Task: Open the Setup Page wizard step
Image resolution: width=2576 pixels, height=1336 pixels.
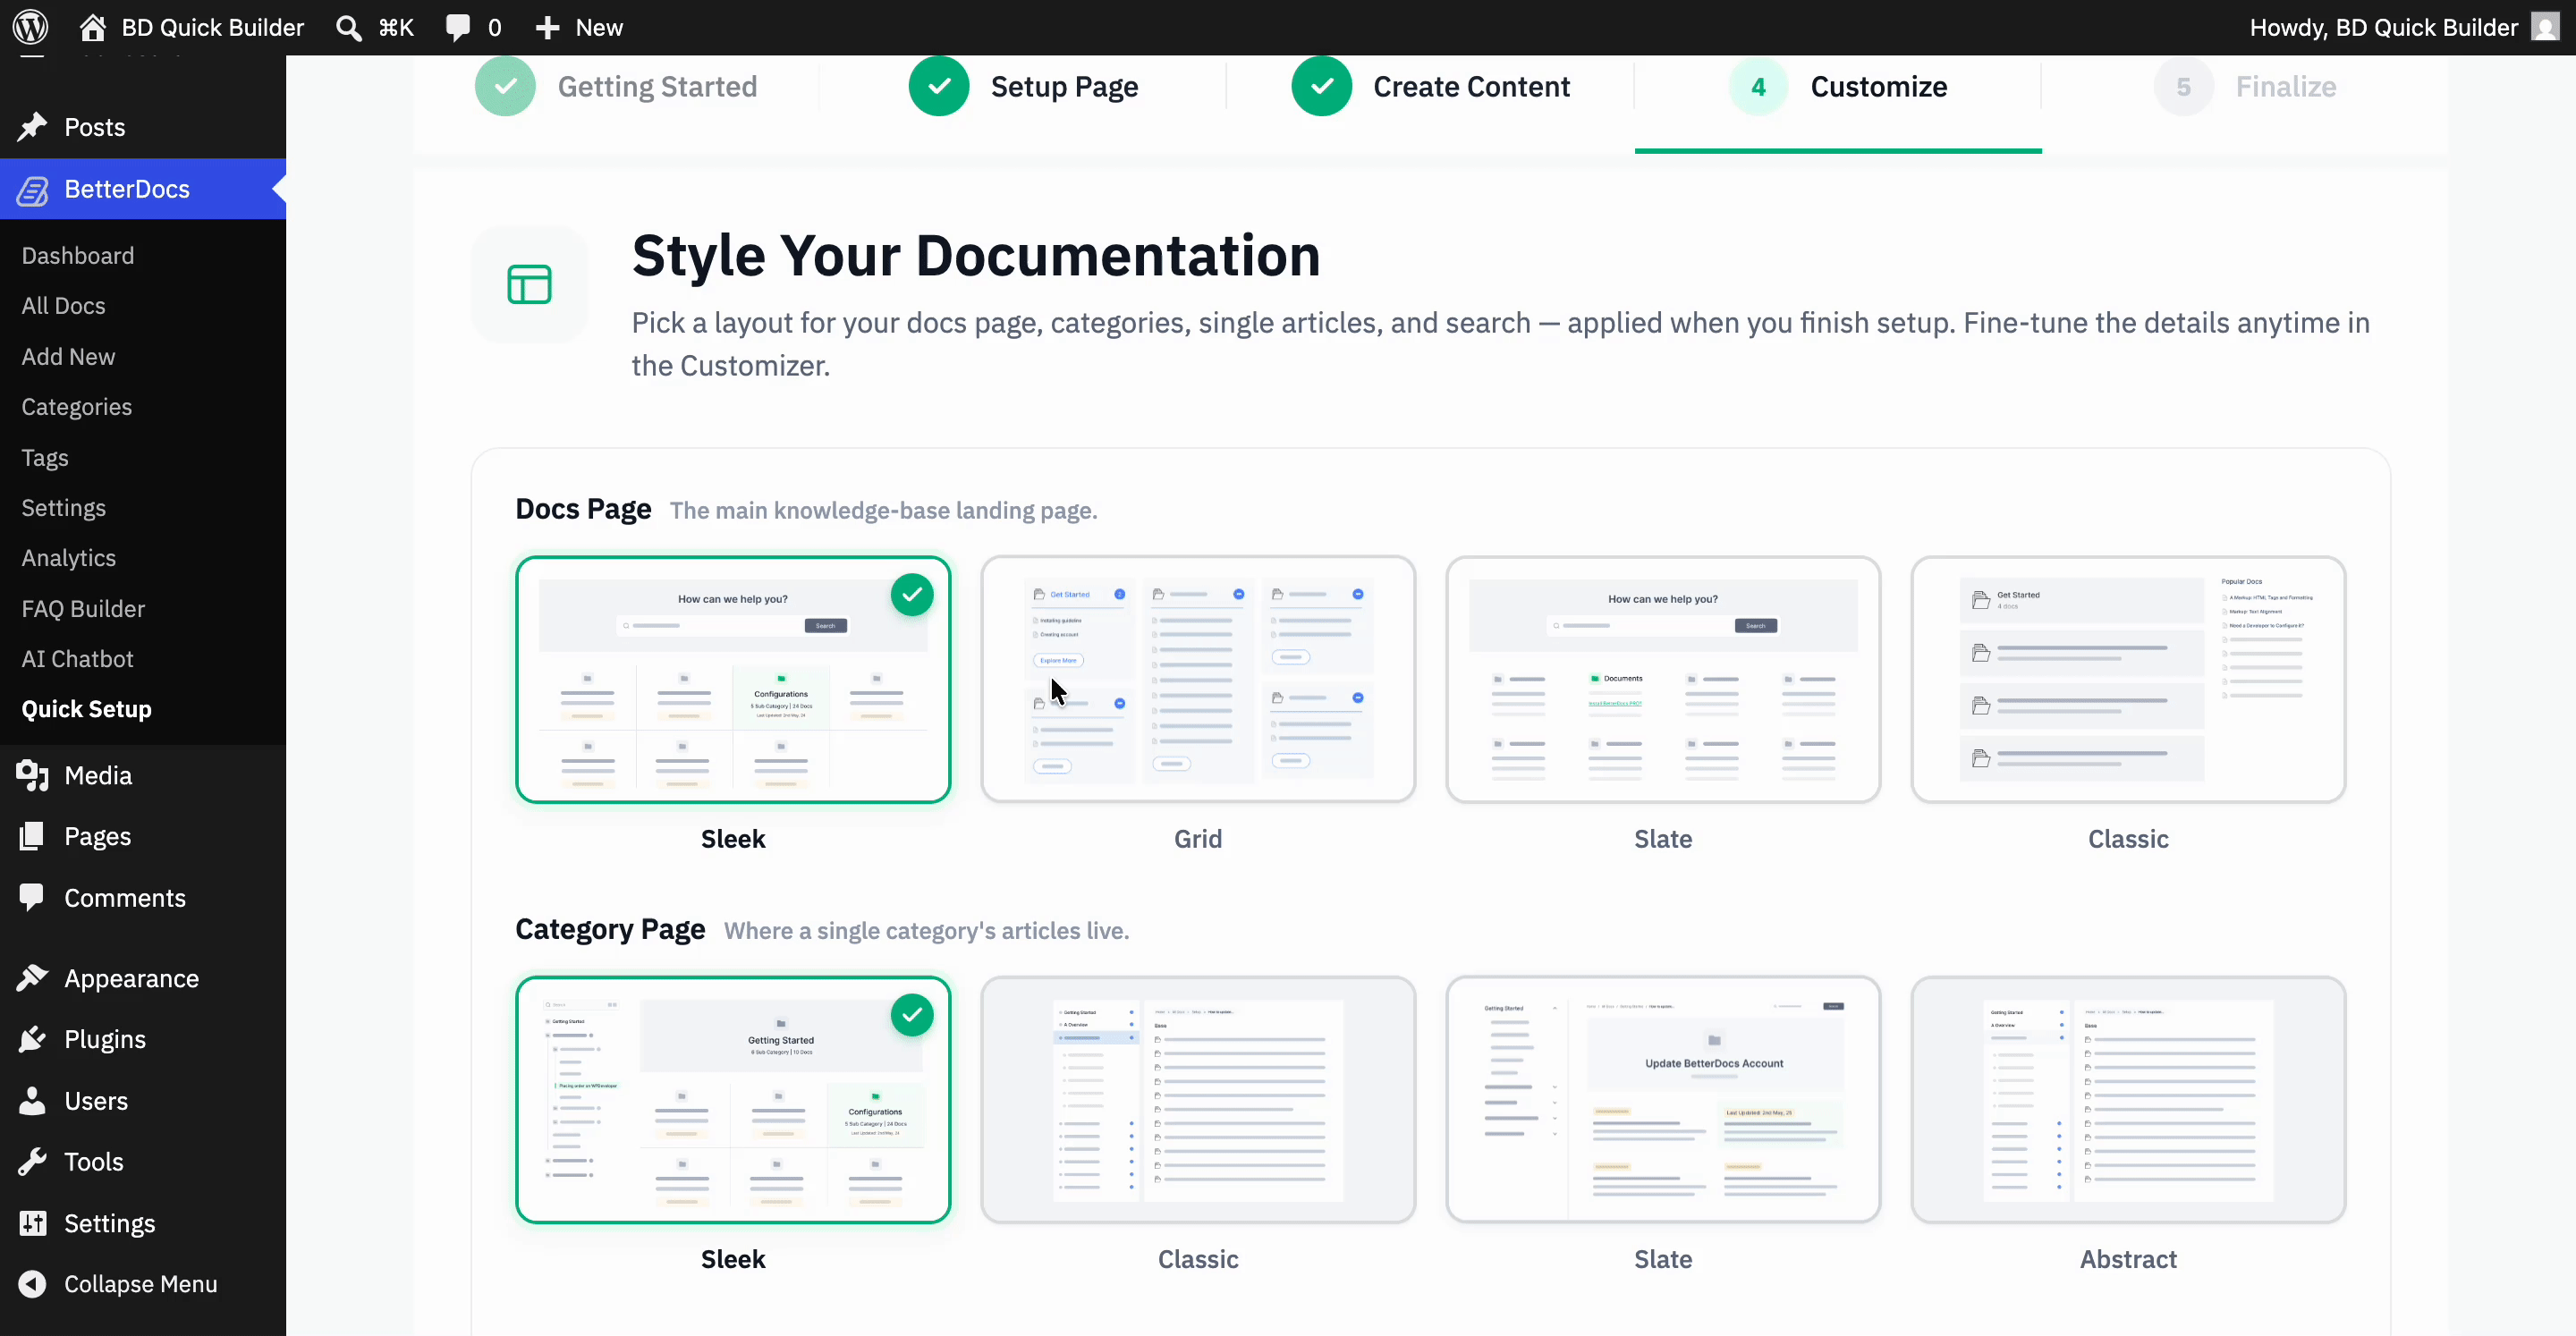Action: 1023,87
